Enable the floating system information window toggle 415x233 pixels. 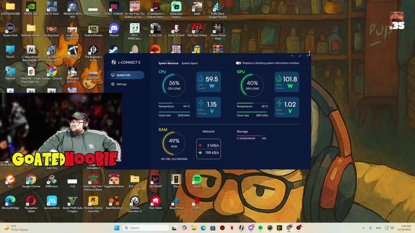(238, 63)
